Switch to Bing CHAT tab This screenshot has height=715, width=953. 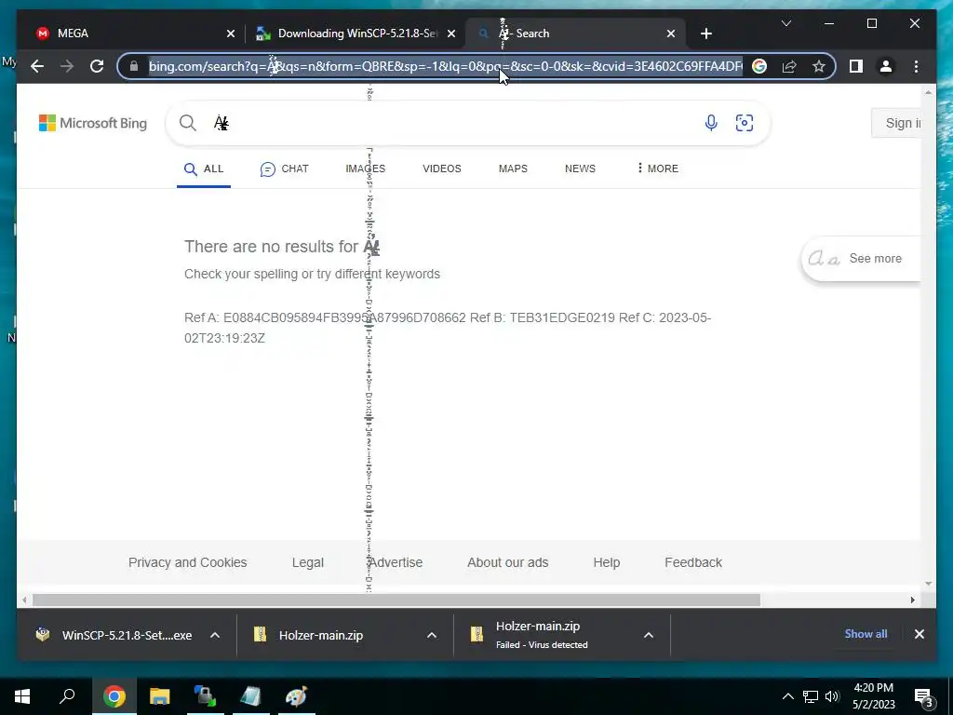284,169
